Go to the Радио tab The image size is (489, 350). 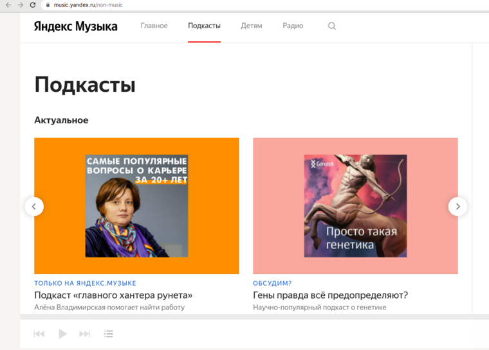293,26
